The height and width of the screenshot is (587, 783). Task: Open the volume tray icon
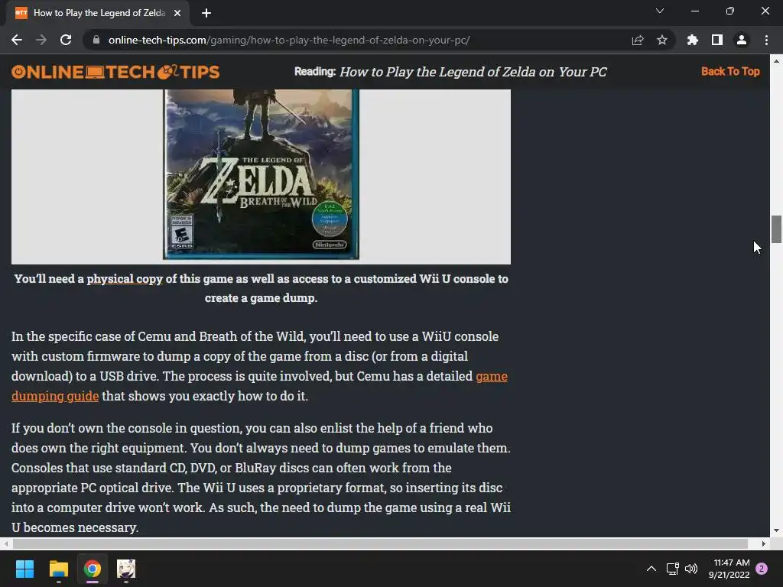click(x=691, y=569)
